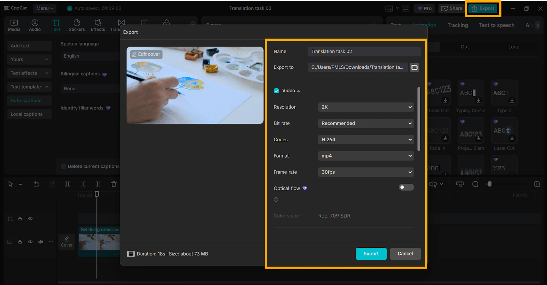Uncheck the Video export checkbox
The width and height of the screenshot is (547, 285).
pyautogui.click(x=276, y=91)
